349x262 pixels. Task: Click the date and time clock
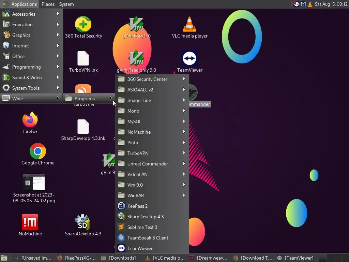[331, 4]
